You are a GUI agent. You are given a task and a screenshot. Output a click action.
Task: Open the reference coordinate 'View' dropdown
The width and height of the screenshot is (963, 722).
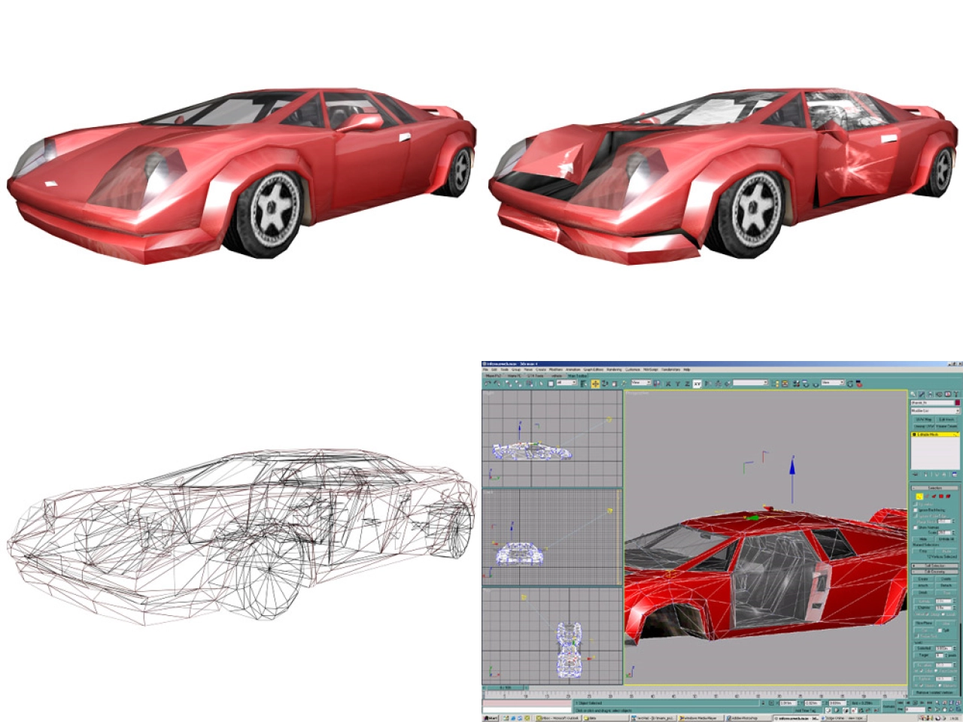641,383
